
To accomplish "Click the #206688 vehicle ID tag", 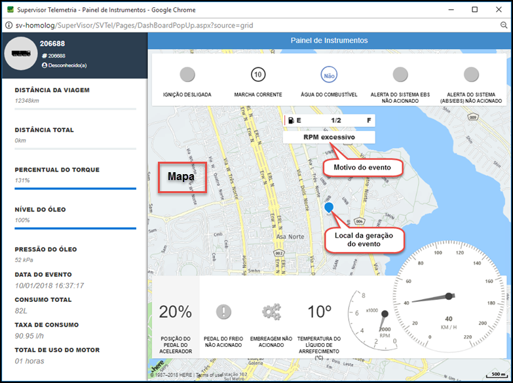I will point(54,56).
